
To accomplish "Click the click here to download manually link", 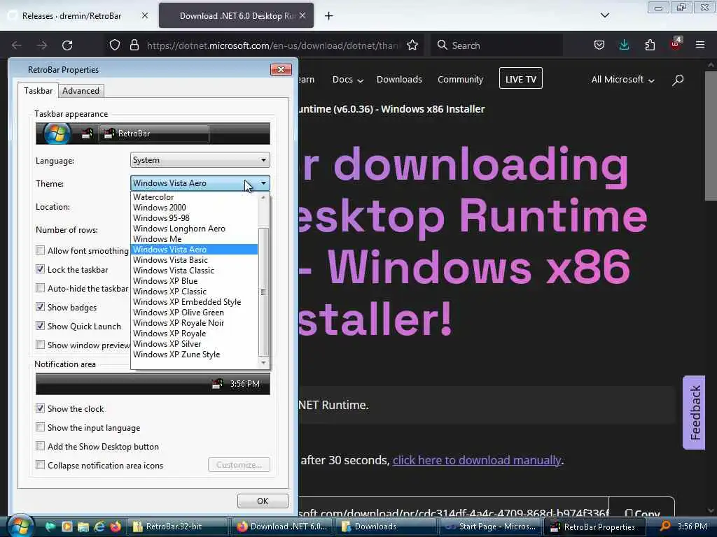I will click(477, 460).
